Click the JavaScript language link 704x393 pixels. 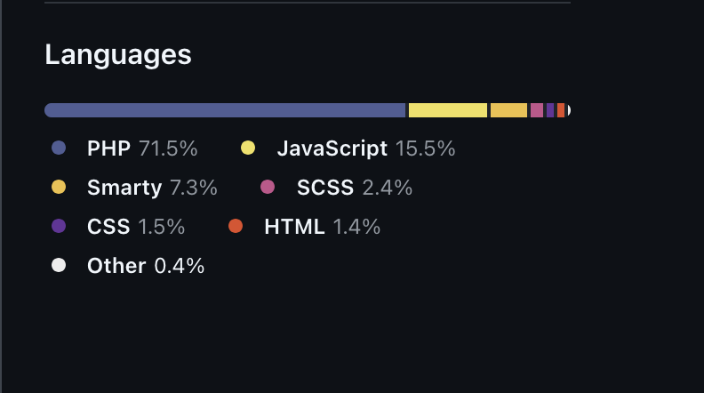332,148
